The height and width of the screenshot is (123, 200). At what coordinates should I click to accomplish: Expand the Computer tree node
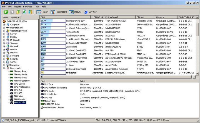[4, 25]
